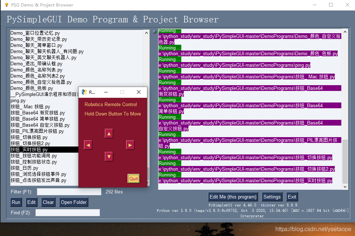Viewport: 355px width, 236px height.
Task: Run the selected demo program
Action: [16, 202]
